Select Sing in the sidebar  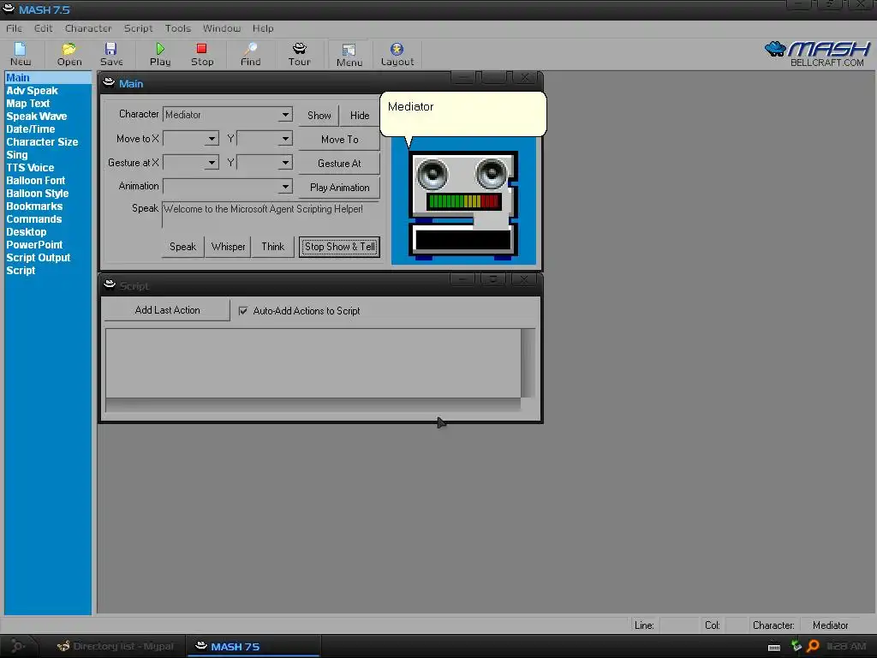pyautogui.click(x=17, y=155)
